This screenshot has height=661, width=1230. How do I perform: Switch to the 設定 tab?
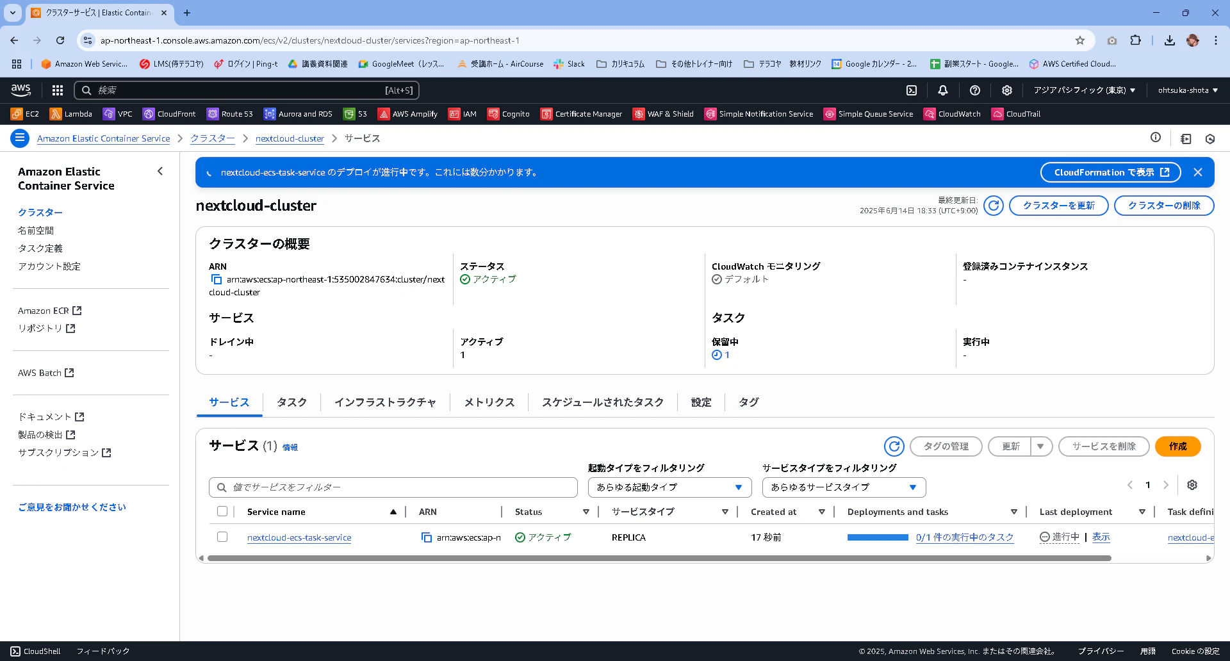(701, 402)
